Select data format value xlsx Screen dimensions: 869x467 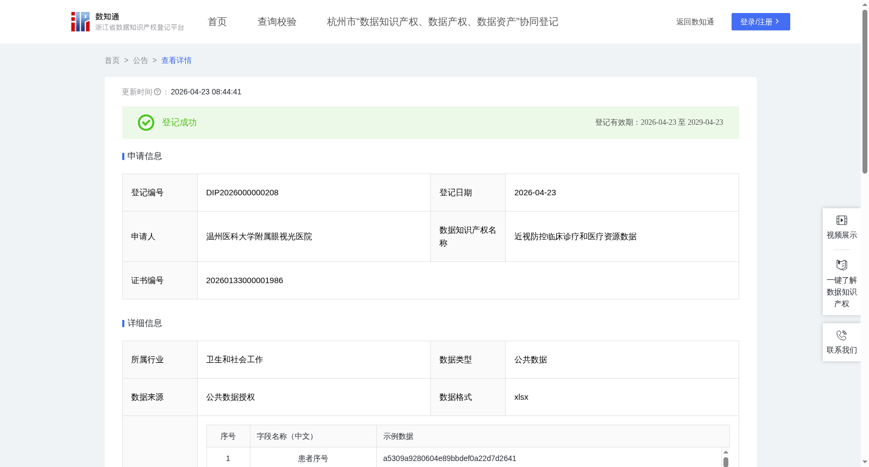click(x=521, y=397)
